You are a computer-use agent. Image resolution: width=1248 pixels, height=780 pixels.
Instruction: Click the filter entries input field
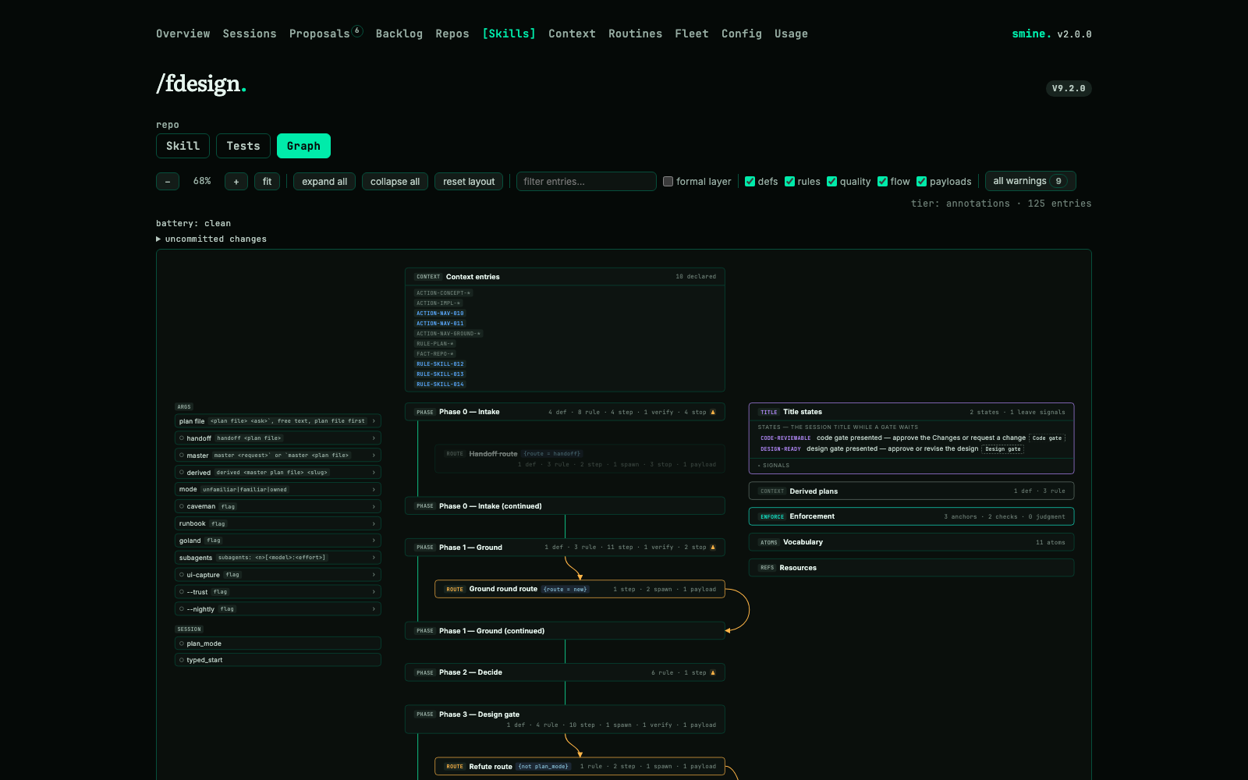587,182
